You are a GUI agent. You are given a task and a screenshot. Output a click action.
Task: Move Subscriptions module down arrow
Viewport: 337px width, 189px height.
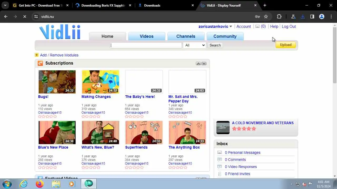click(x=204, y=64)
